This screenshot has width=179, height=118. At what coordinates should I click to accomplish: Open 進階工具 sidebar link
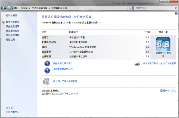point(10,40)
